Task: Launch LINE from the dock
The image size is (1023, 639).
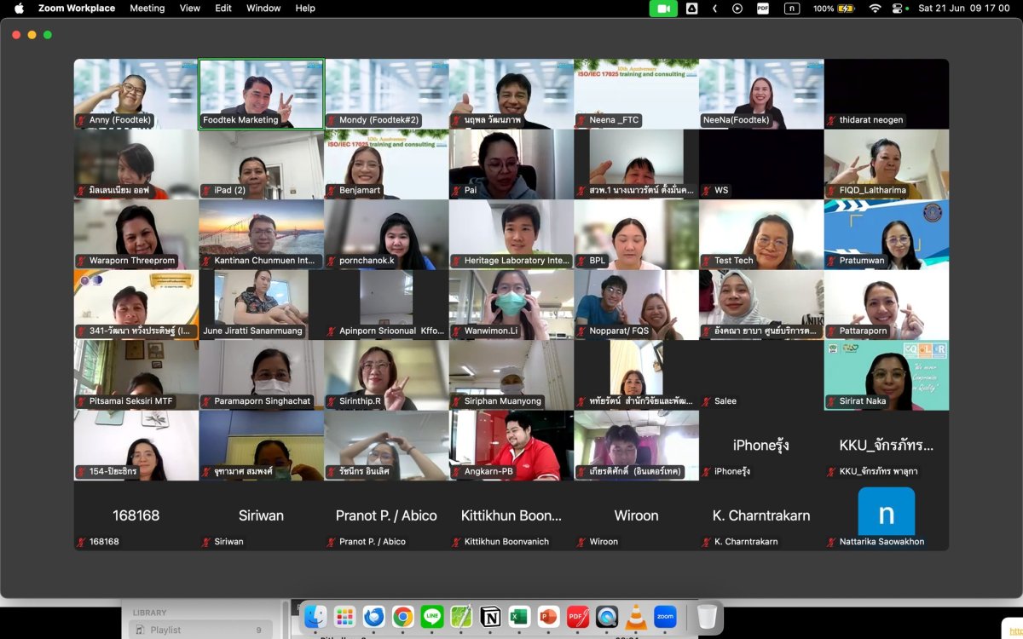Action: pos(432,617)
